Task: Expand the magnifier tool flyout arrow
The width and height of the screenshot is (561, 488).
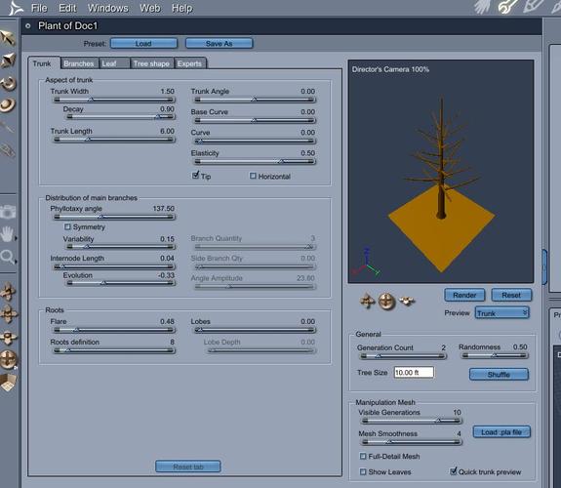Action: point(16,262)
